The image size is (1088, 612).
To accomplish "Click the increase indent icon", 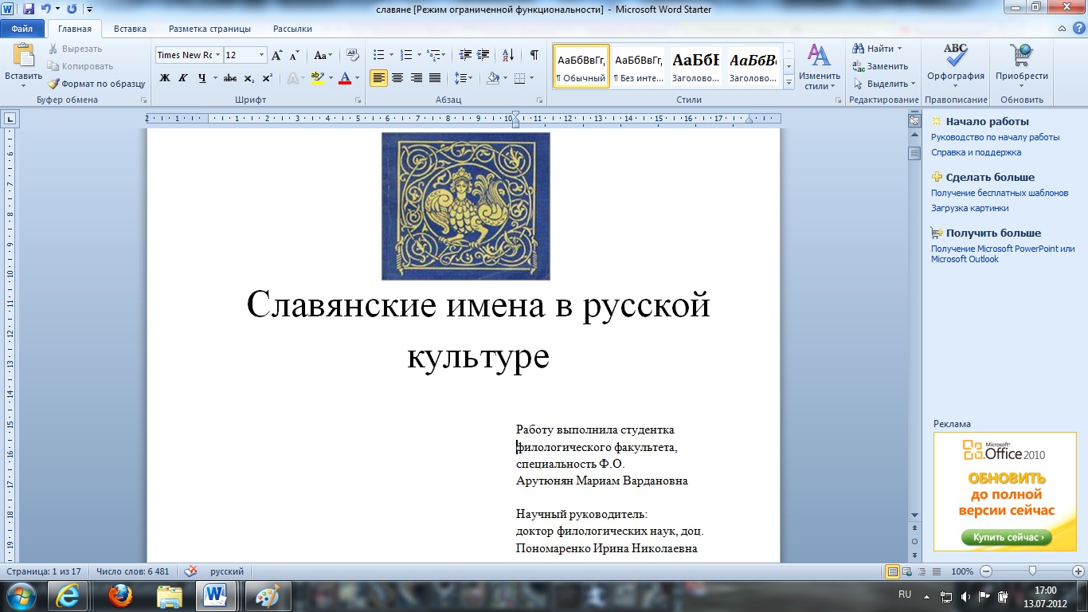I will point(483,55).
